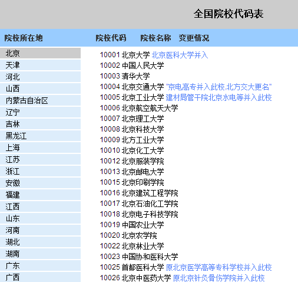Follow the 原北京针灸骨伤学院并入此校 link
The width and height of the screenshot is (298, 282).
218,278
